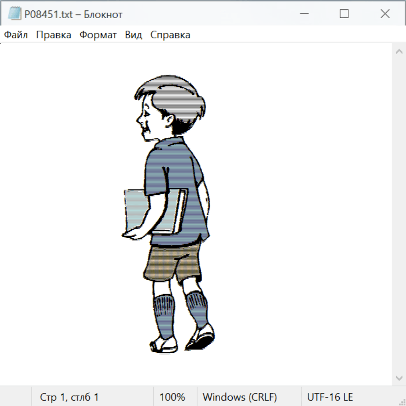
Task: Close the P08451.txt Notepad window
Action: (x=385, y=14)
